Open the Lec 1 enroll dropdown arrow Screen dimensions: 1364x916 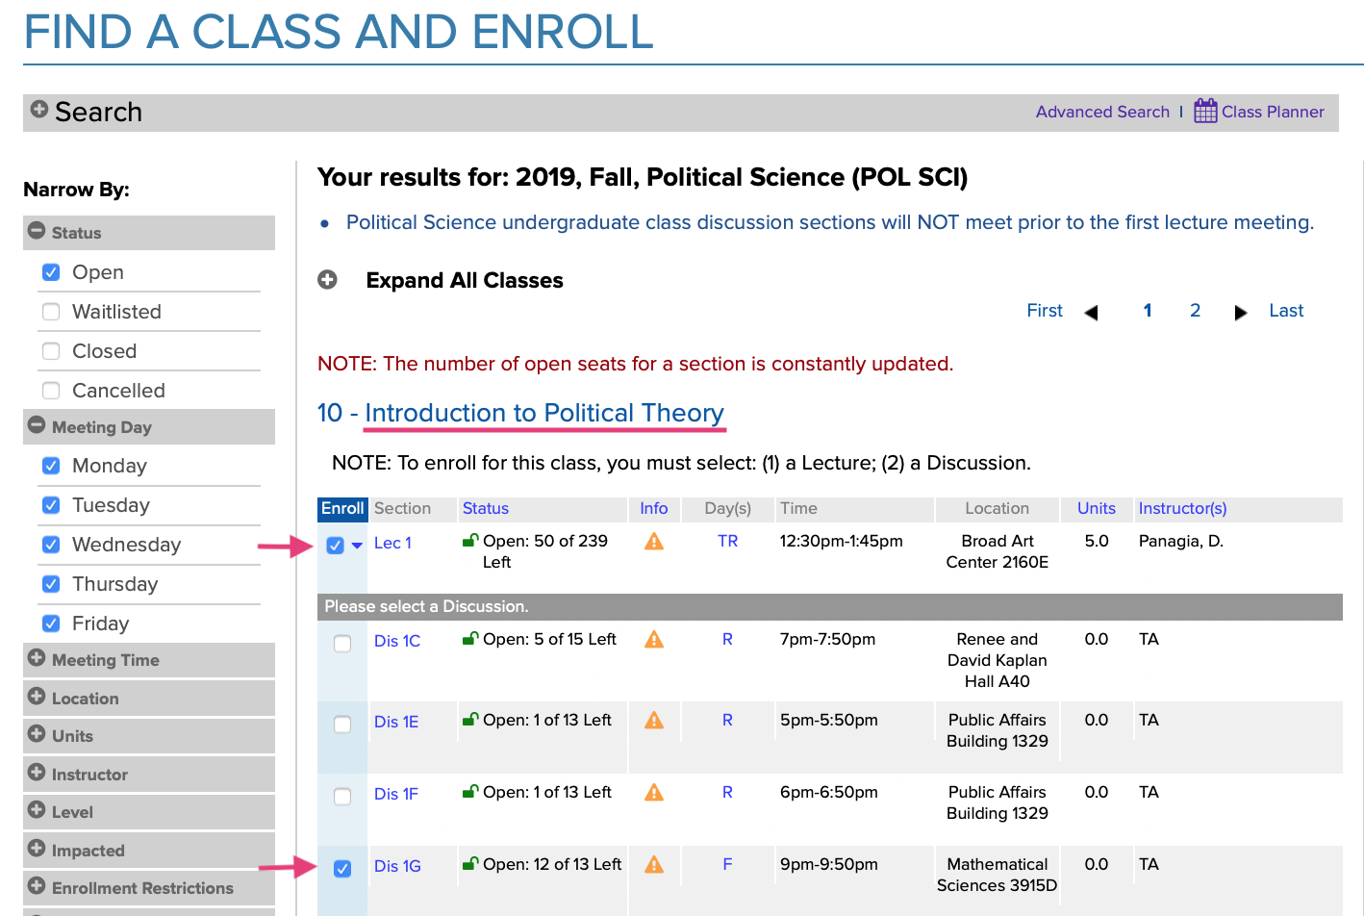pyautogui.click(x=357, y=545)
